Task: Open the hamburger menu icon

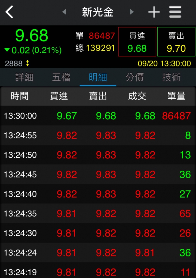Action: (x=175, y=12)
